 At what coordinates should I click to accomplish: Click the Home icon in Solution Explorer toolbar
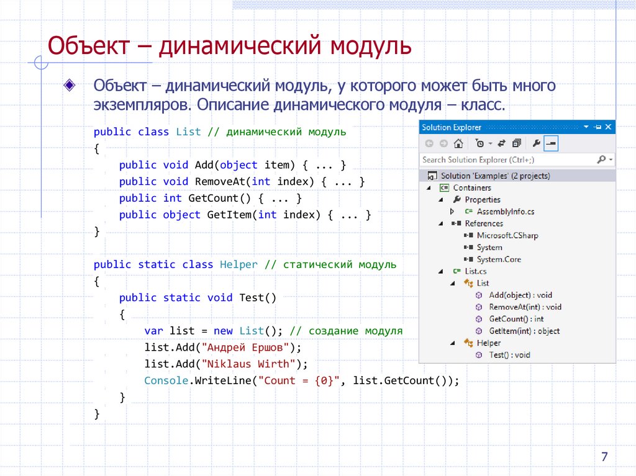tap(457, 143)
